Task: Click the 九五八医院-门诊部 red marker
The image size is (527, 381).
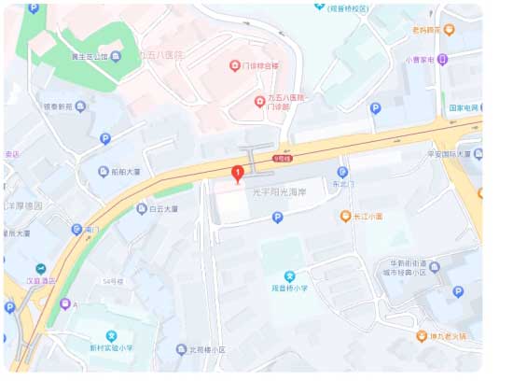Action: point(259,102)
